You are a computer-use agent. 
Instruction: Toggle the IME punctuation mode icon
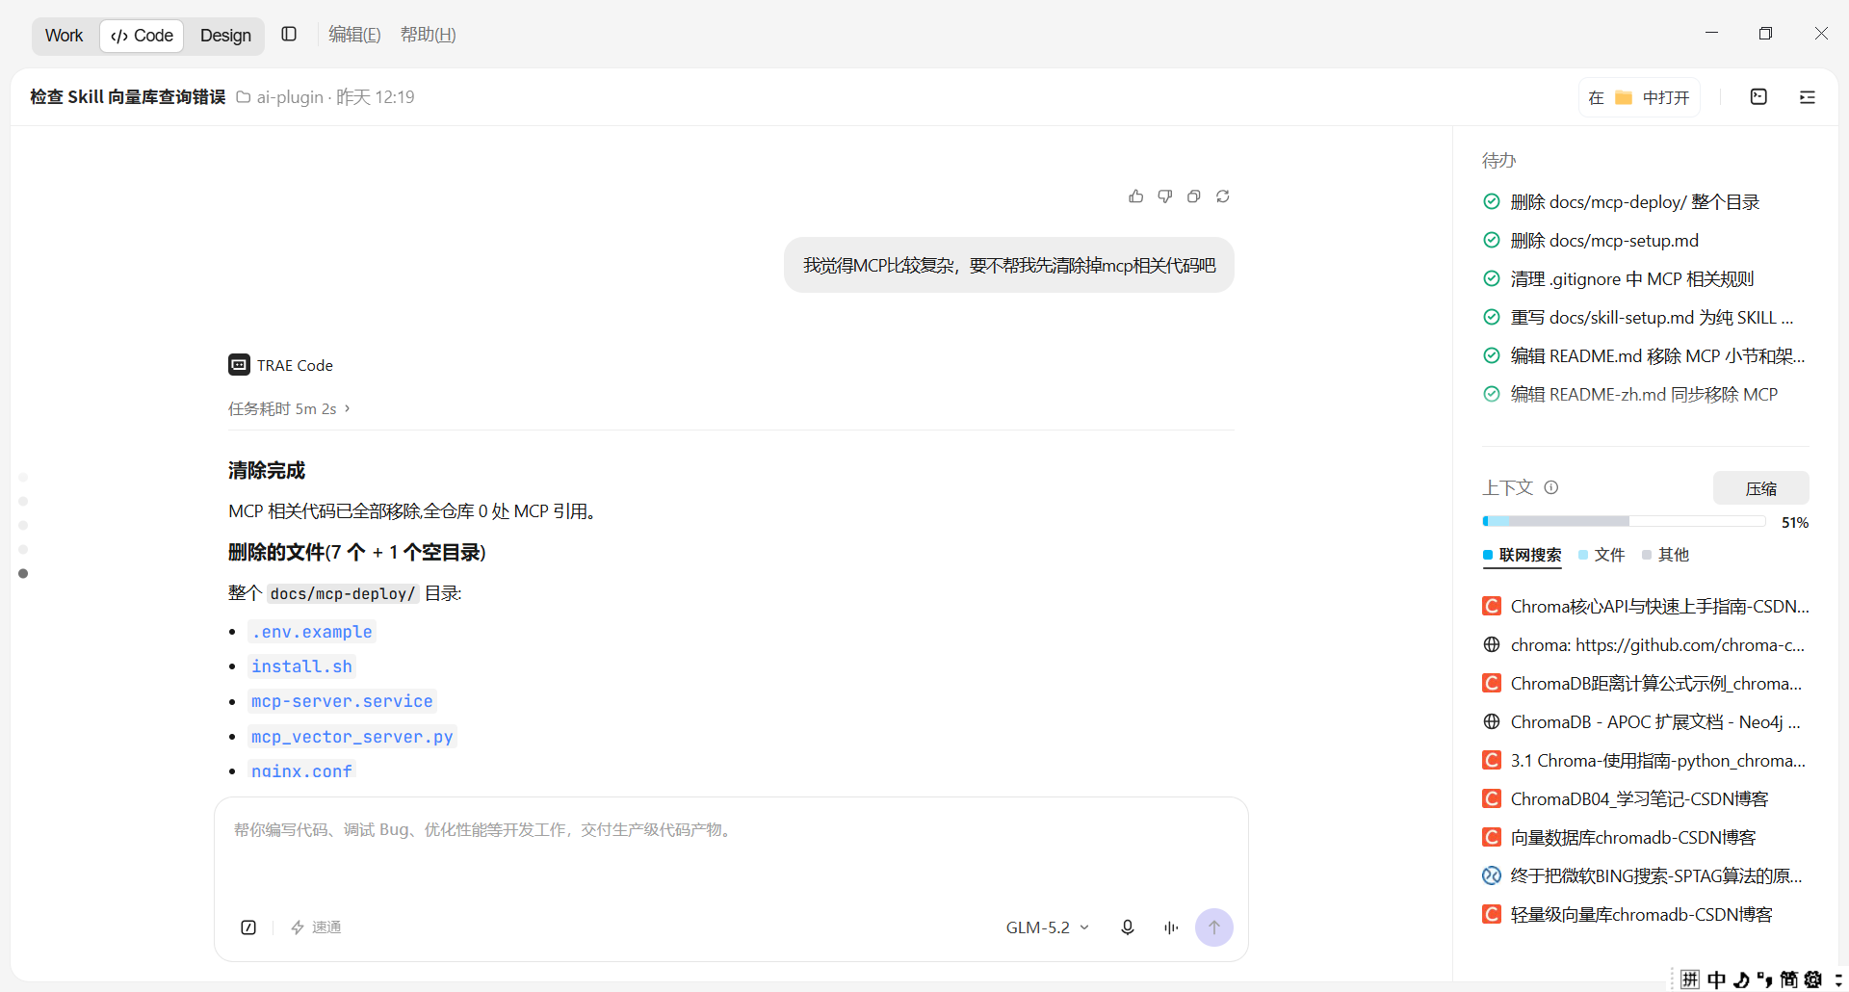coord(1764,979)
